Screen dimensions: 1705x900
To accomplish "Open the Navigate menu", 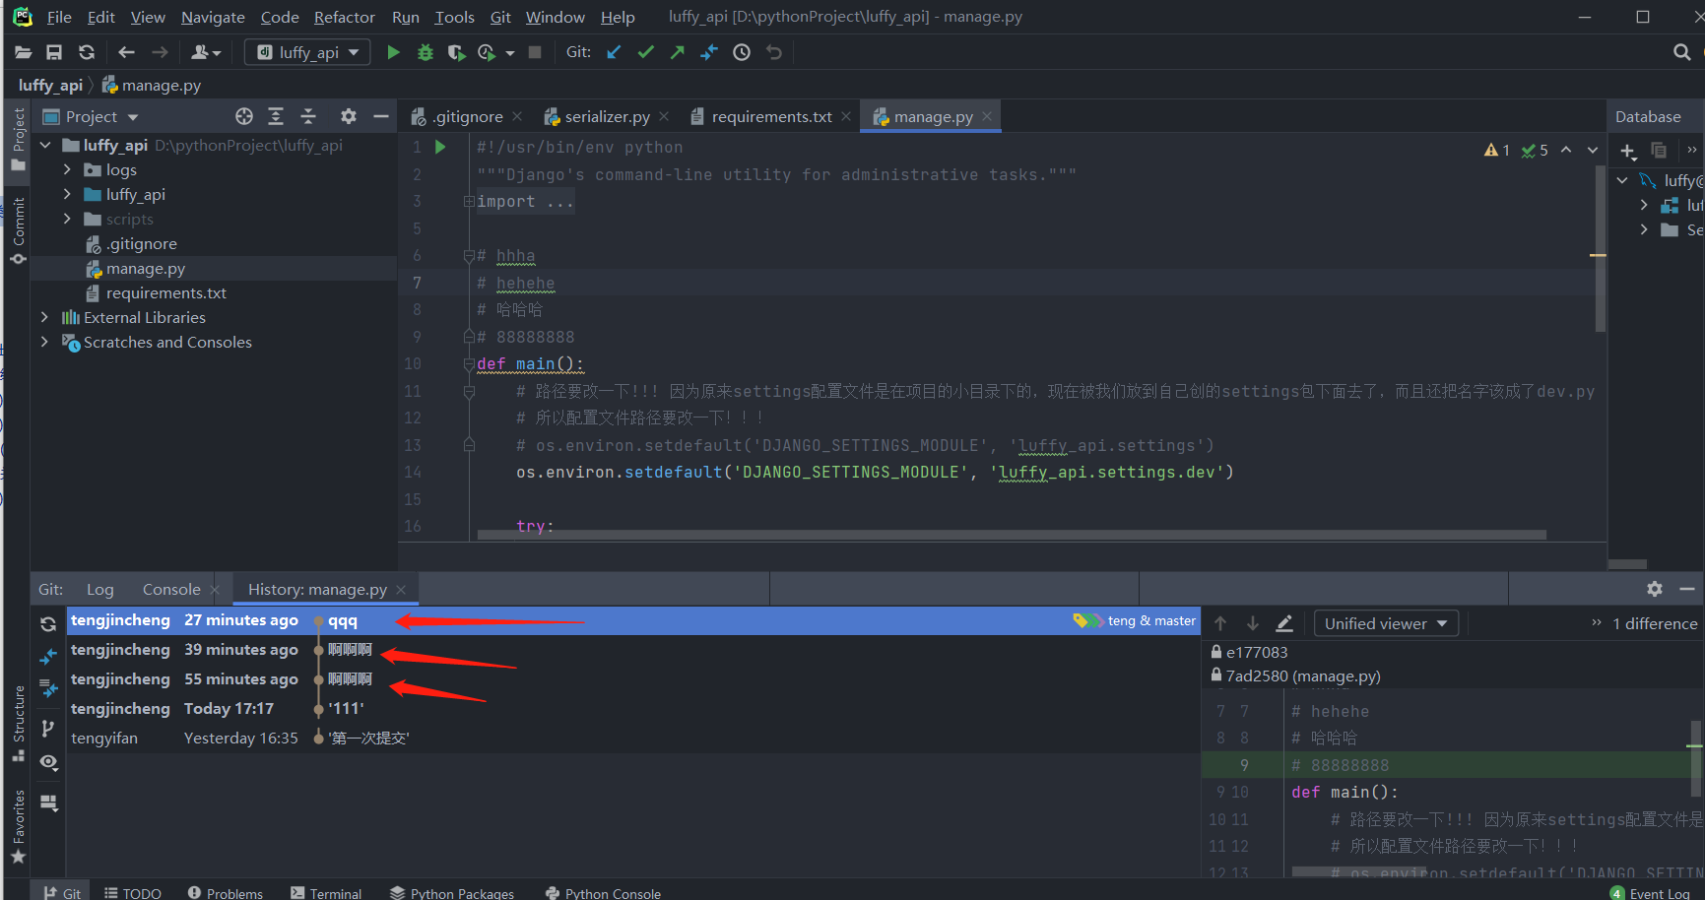I will tap(213, 17).
